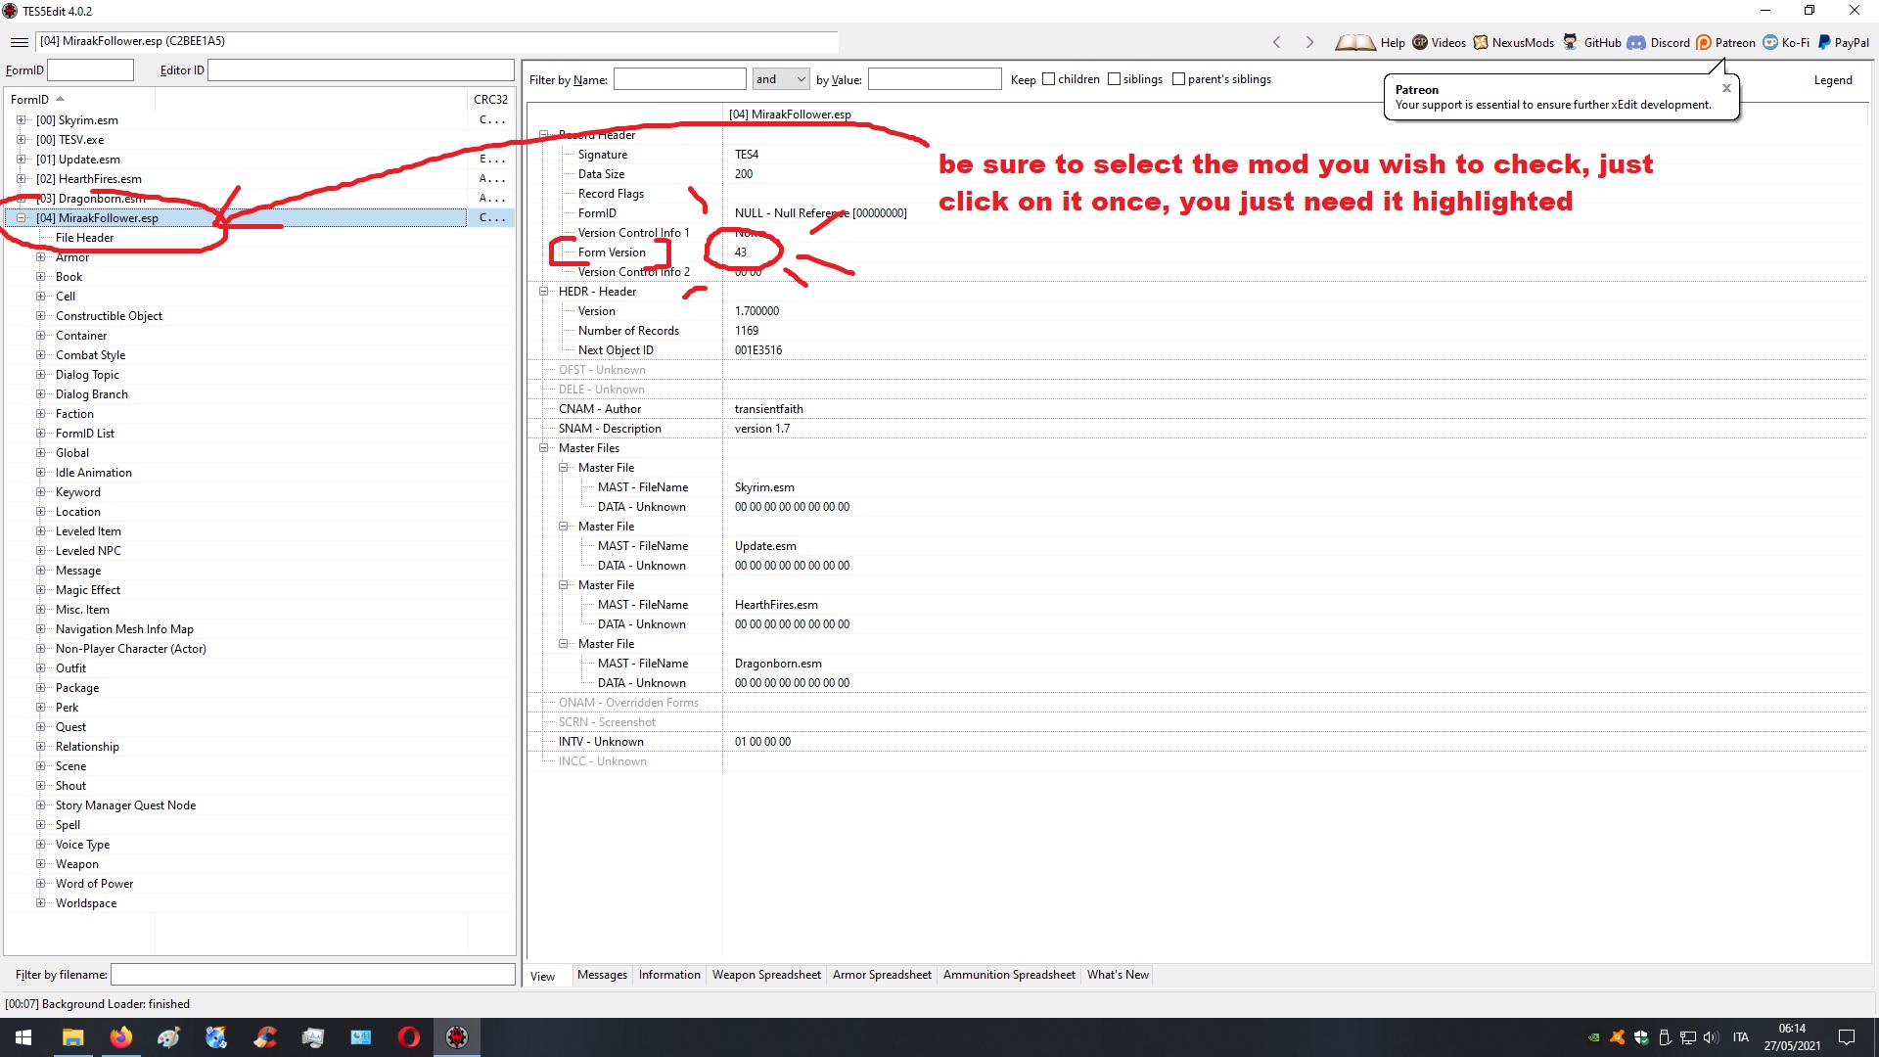The height and width of the screenshot is (1057, 1879).
Task: Go forward with the right navigation arrow
Action: (1309, 42)
